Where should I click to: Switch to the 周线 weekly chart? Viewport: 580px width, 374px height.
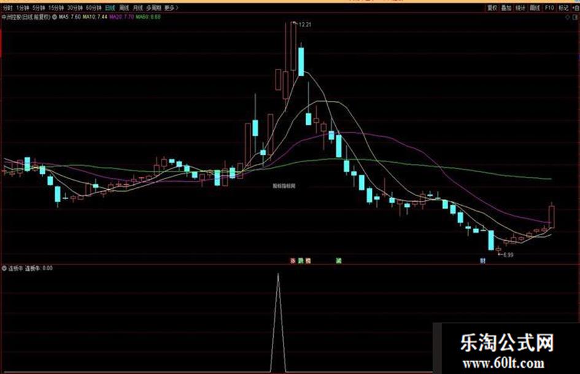click(x=124, y=8)
